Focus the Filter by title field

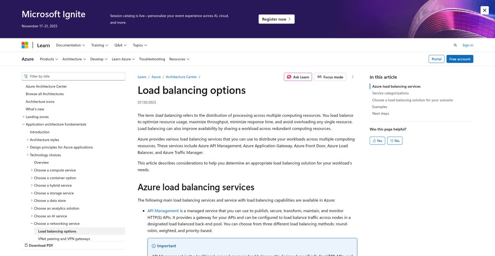(73, 76)
